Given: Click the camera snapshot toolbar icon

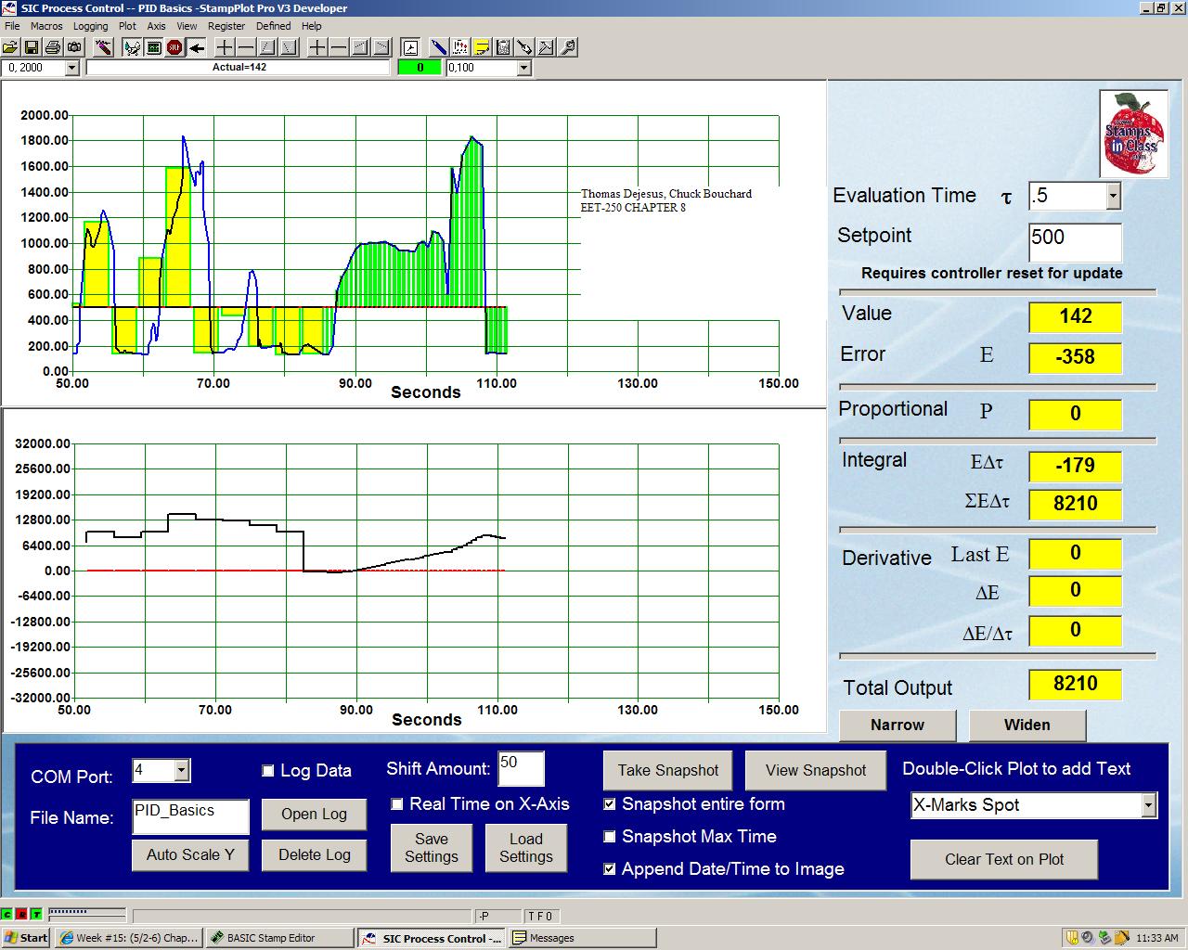Looking at the screenshot, I should coord(74,46).
